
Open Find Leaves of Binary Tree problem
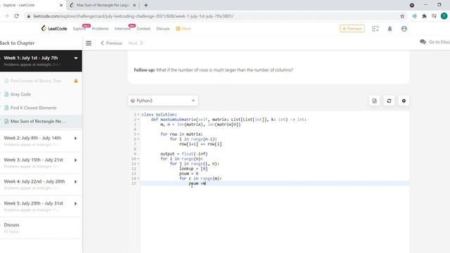[x=36, y=81]
